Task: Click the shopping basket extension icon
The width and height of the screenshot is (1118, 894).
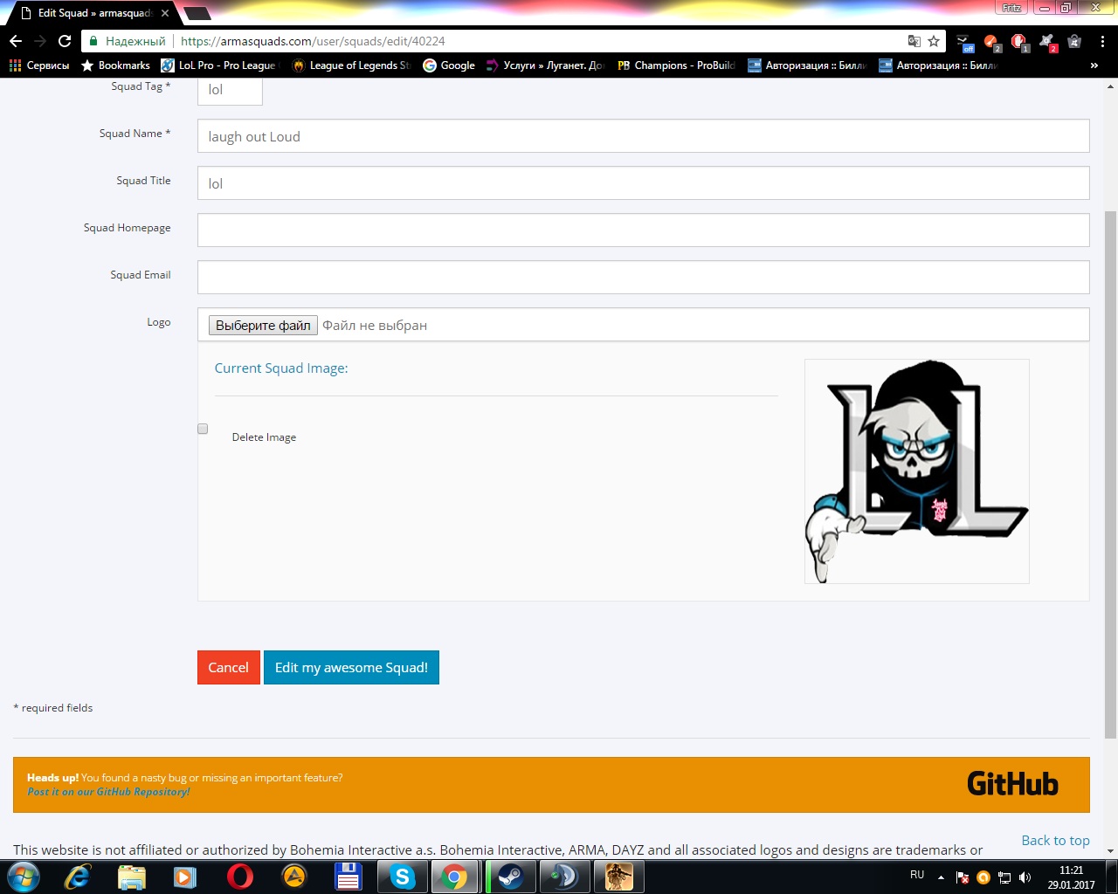Action: (x=1074, y=41)
